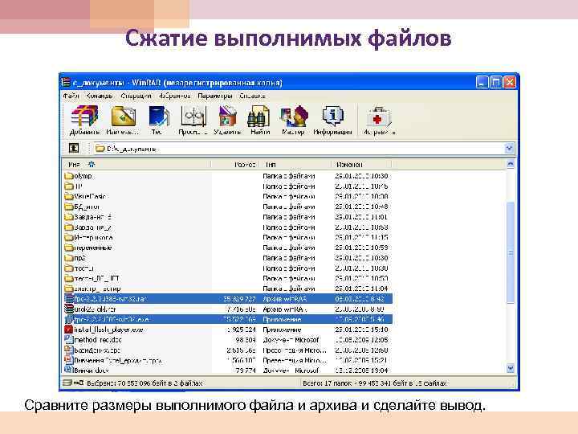Click the 98 304 size cell
Viewport: 578px width, 434px height.
click(246, 340)
